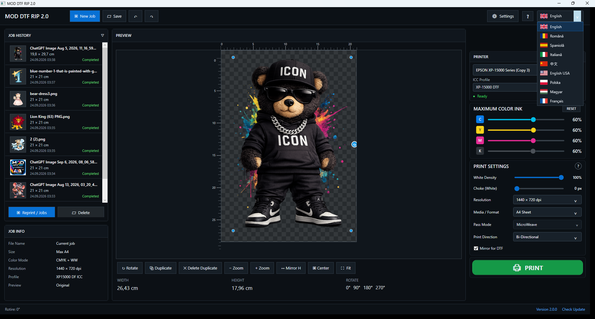Mirror the image horizontally with Mirror H

click(291, 268)
